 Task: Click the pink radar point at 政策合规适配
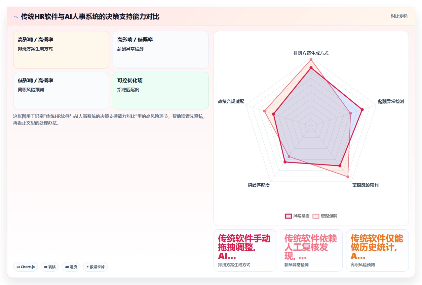coord(265,111)
